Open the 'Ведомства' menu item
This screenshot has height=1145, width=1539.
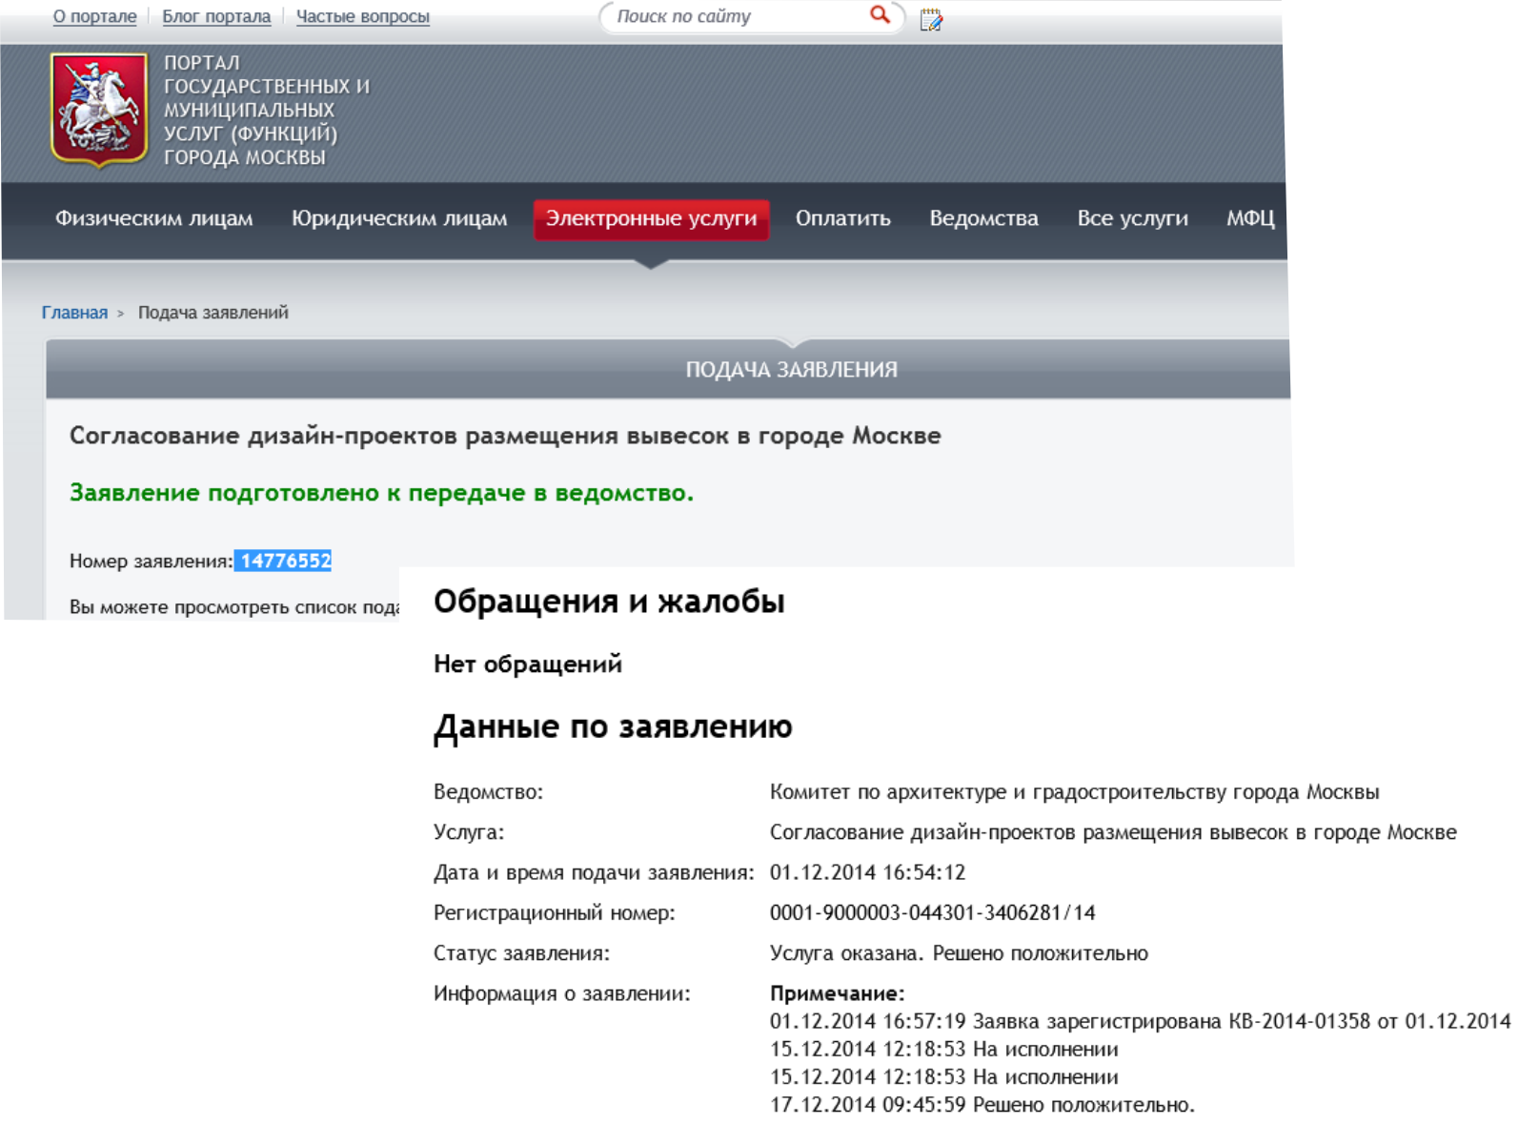984,218
